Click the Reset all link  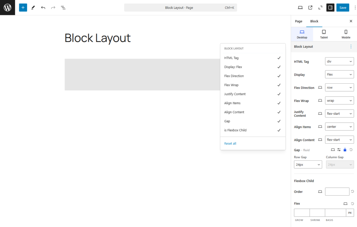(x=230, y=143)
